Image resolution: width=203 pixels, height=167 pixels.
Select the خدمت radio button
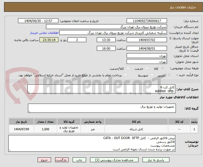tap(147, 68)
